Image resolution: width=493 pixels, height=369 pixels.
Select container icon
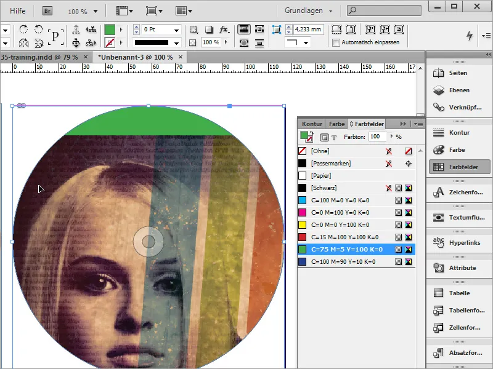(76, 30)
